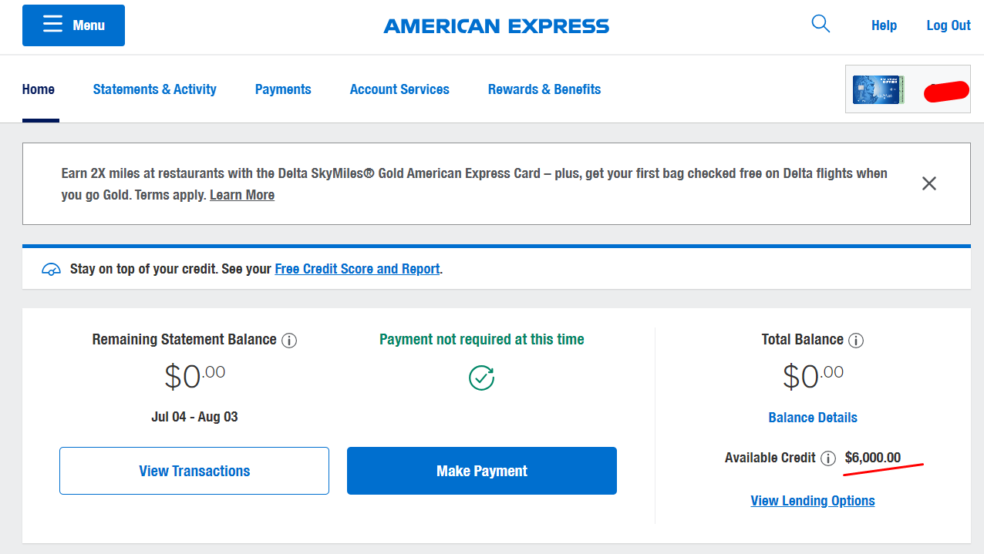
Task: Follow the Learn More promotion link
Action: pos(242,195)
